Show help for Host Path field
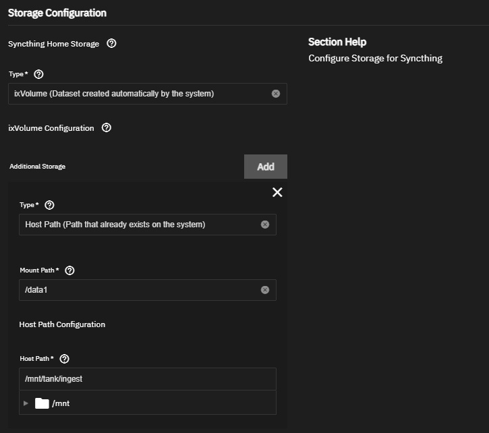 (65, 359)
